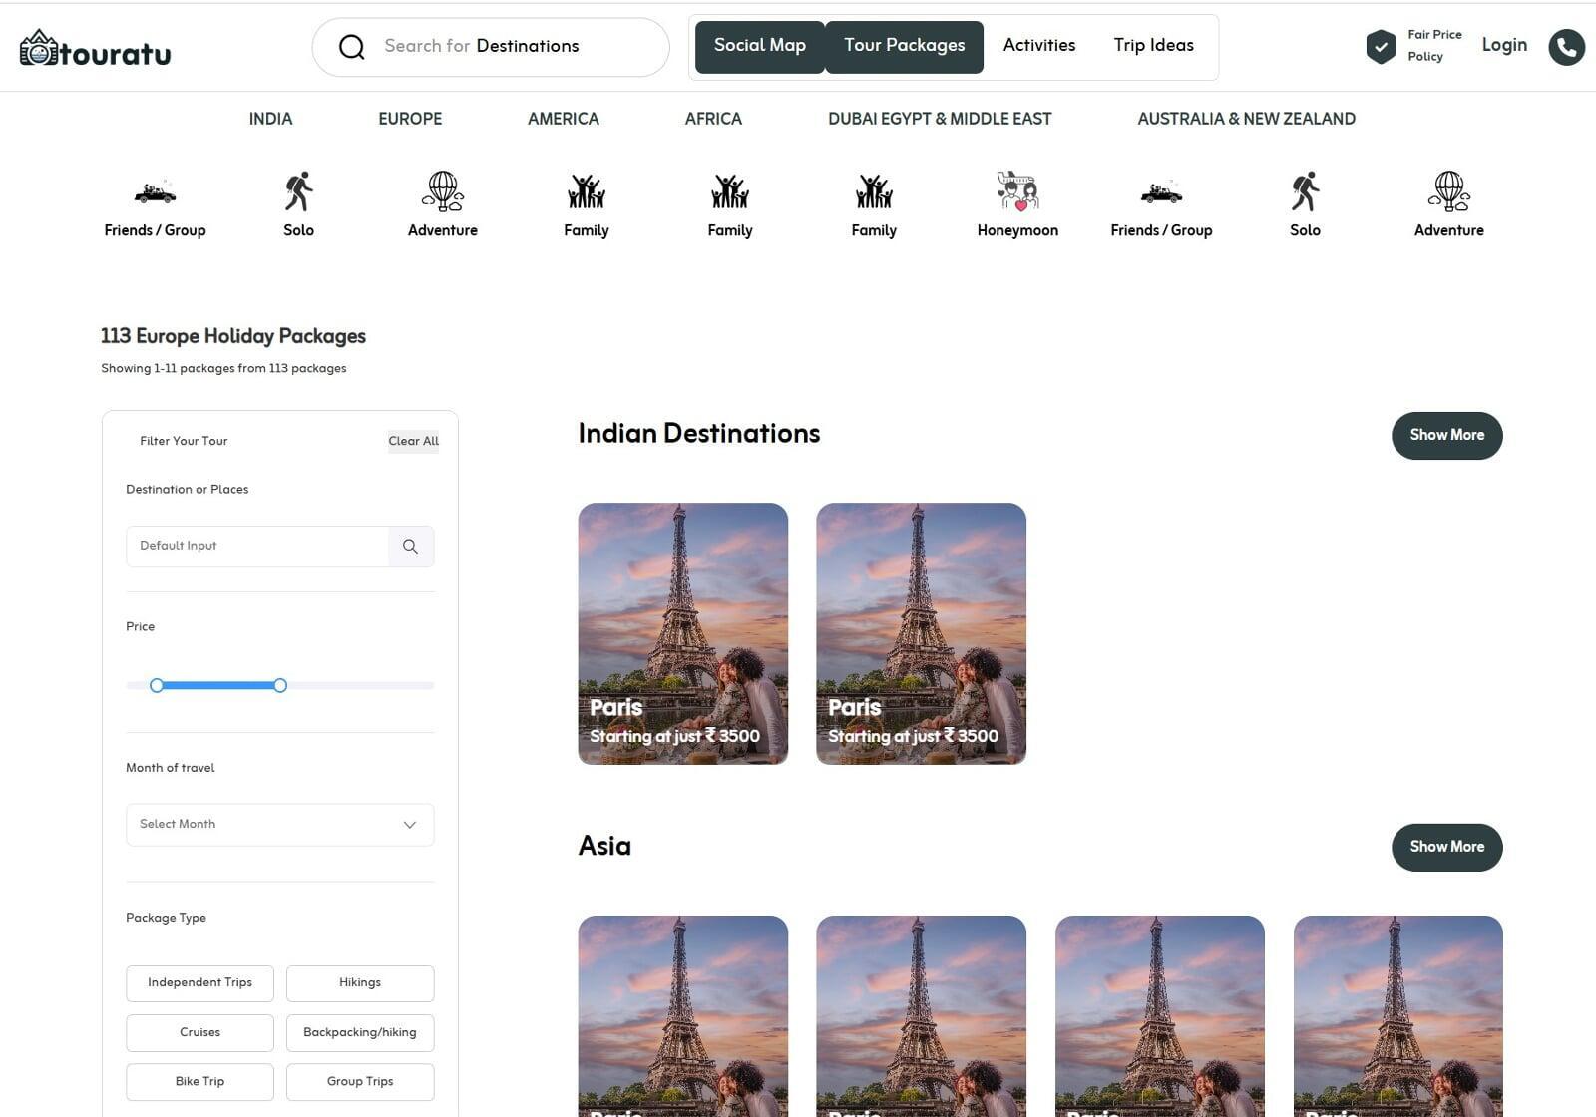The width and height of the screenshot is (1596, 1117).
Task: Switch to Social Map tab
Action: coord(760,47)
